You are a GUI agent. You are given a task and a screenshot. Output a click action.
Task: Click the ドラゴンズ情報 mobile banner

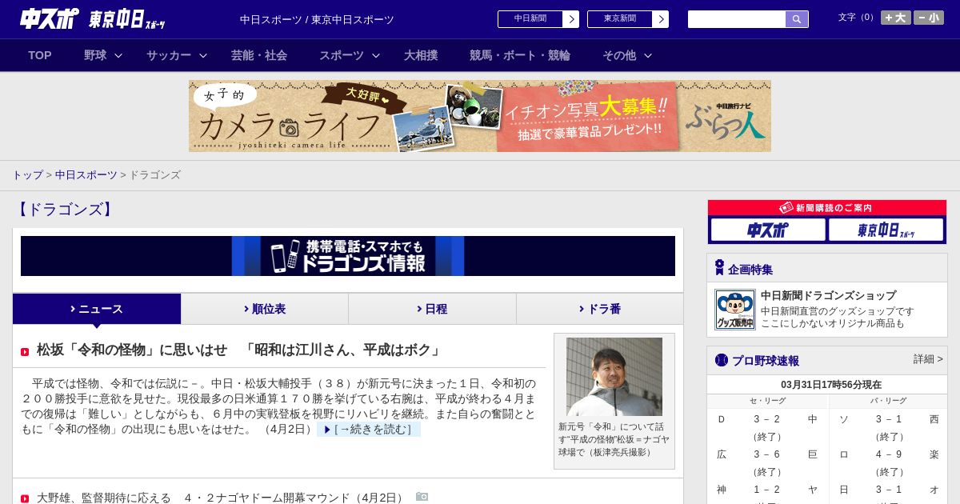tap(348, 256)
